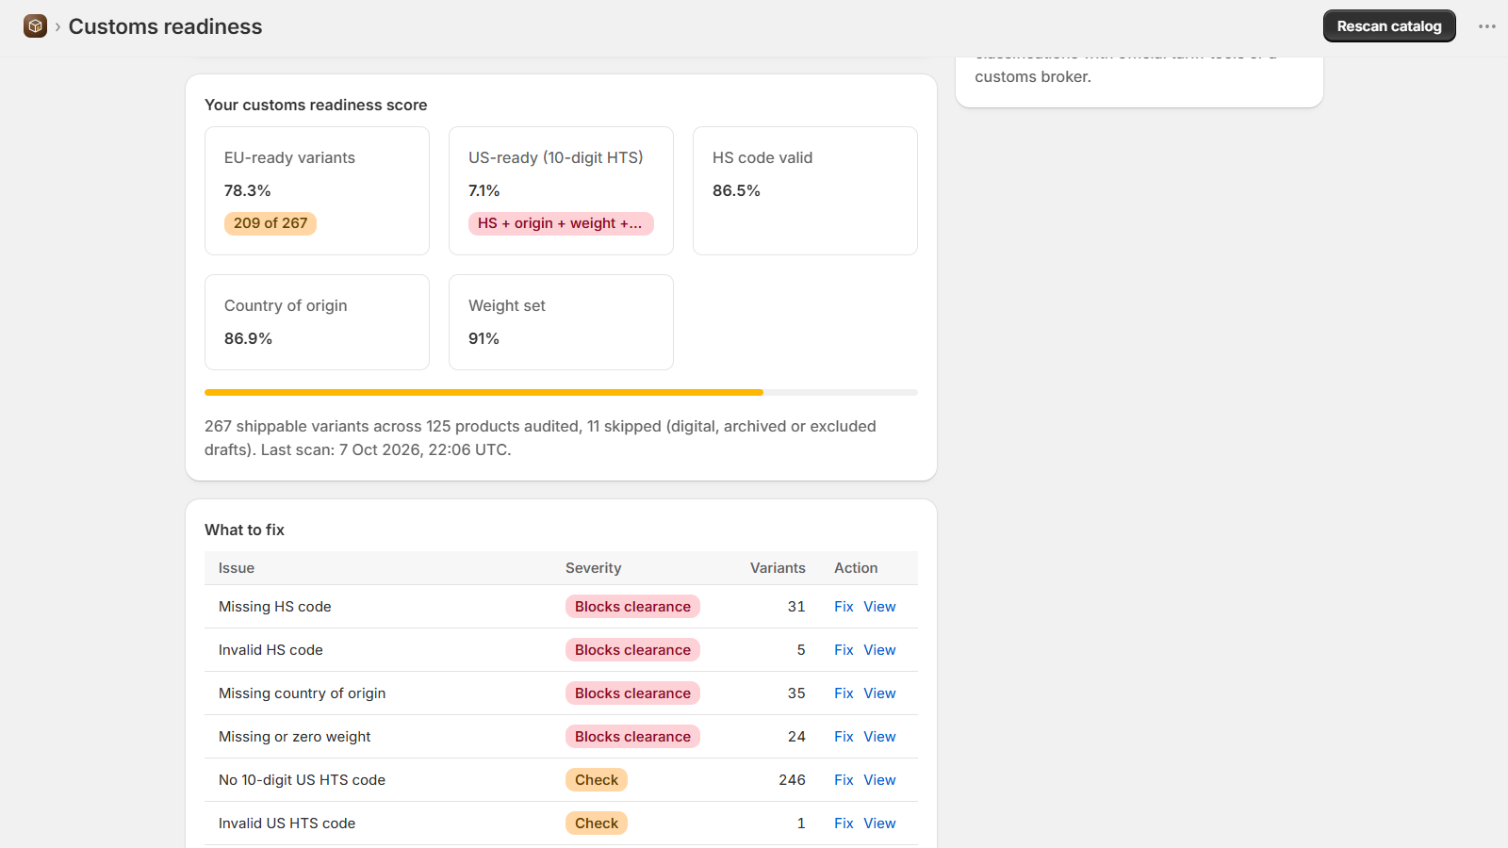Fix the Missing country of origin issue
Screen dimensions: 1508x848
pos(844,693)
